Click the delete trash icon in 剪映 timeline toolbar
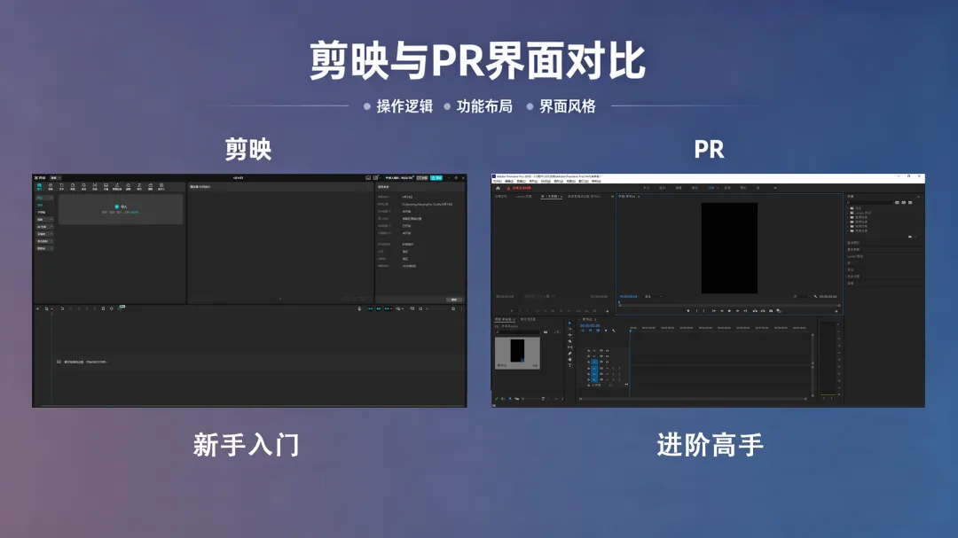This screenshot has width=958, height=538. (x=103, y=308)
